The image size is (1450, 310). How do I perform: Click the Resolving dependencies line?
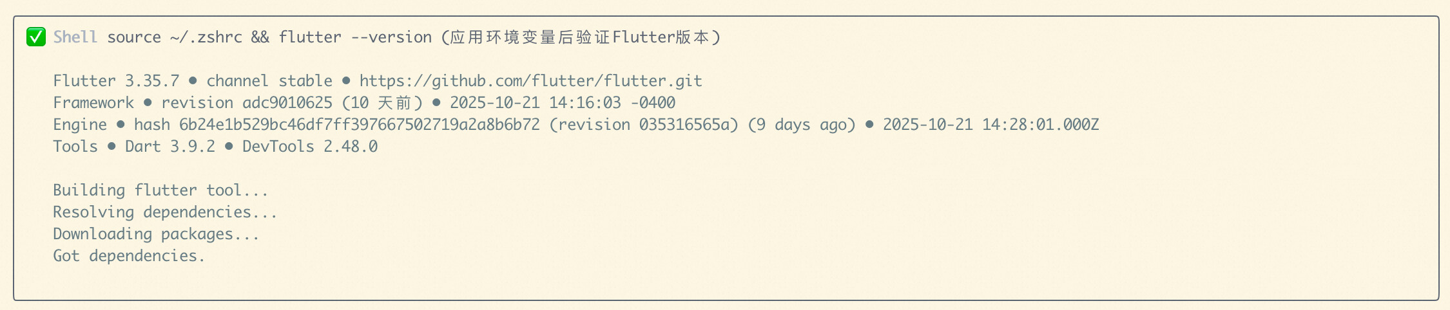(x=165, y=212)
